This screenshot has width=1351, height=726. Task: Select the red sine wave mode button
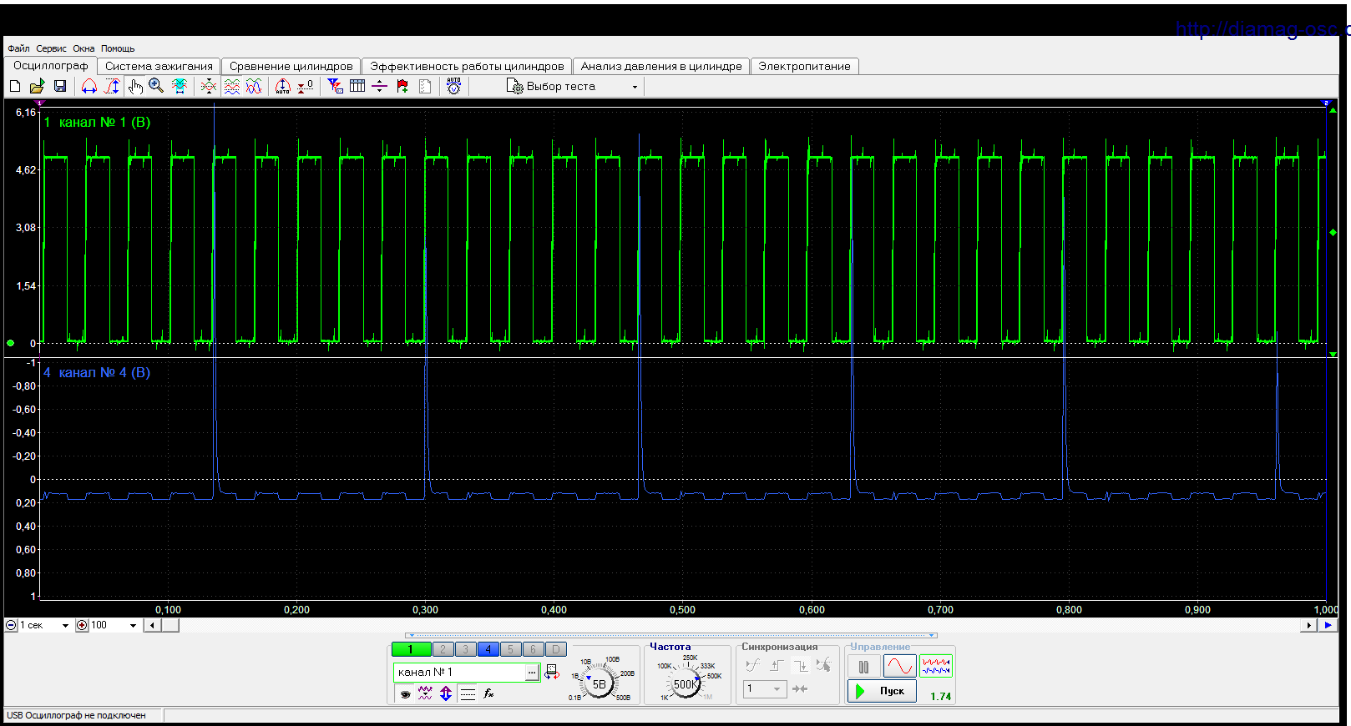pos(899,666)
